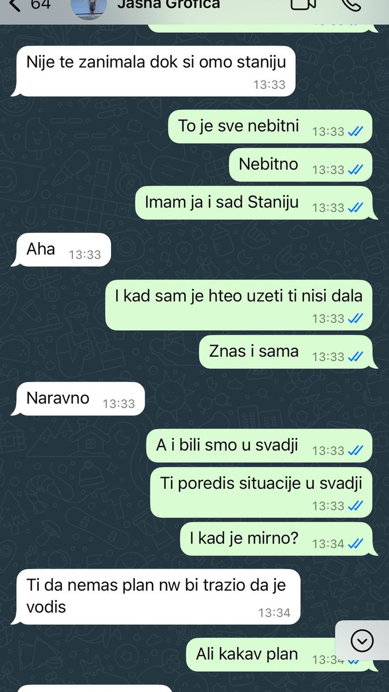This screenshot has height=692, width=389.
Task: Select the received 'Aha' message
Action: (61, 249)
